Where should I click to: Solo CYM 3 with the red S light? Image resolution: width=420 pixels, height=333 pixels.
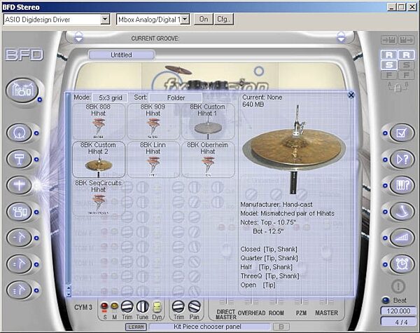coord(104,306)
